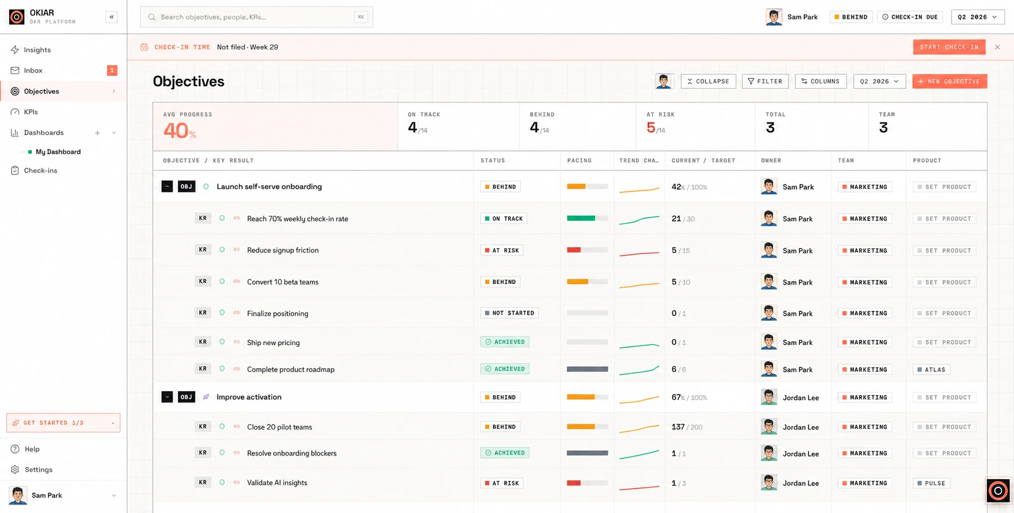Screen dimensions: 1014x513
Task: Expand the Get Started 1/3 checklist
Action: tap(63, 423)
